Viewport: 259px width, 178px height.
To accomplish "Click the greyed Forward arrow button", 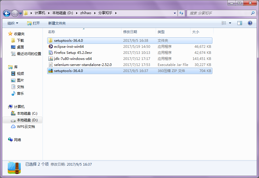I will 15,13.
